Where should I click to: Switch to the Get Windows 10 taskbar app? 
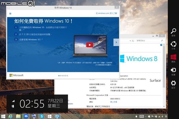pos(50,116)
